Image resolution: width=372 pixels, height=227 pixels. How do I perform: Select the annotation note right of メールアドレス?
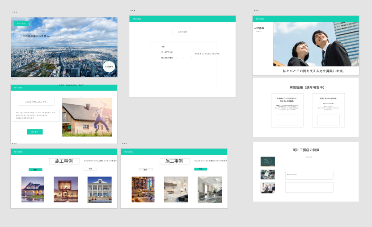click(x=207, y=54)
